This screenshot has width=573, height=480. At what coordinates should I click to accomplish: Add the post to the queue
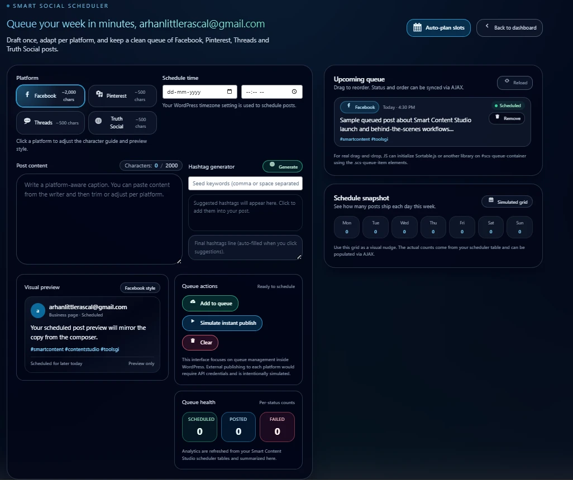(210, 303)
